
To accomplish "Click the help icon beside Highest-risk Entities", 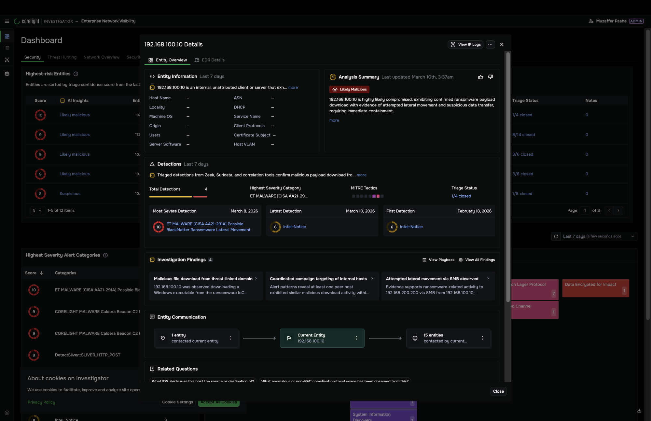I will click(76, 74).
